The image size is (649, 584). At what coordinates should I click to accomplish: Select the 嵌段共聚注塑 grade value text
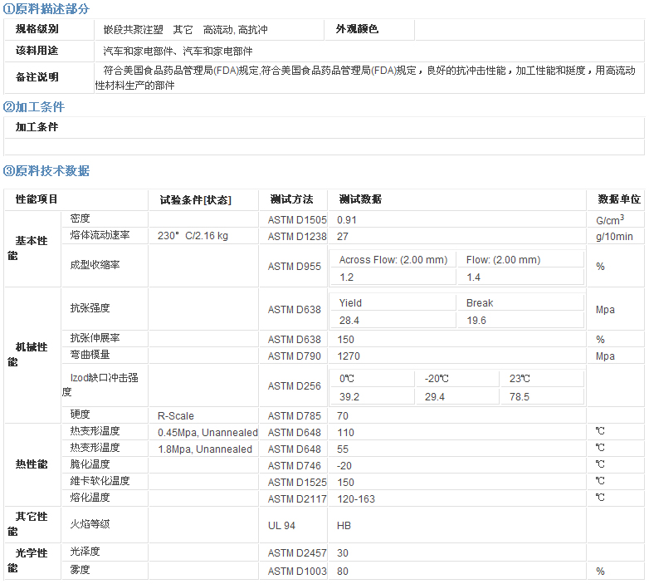(134, 30)
